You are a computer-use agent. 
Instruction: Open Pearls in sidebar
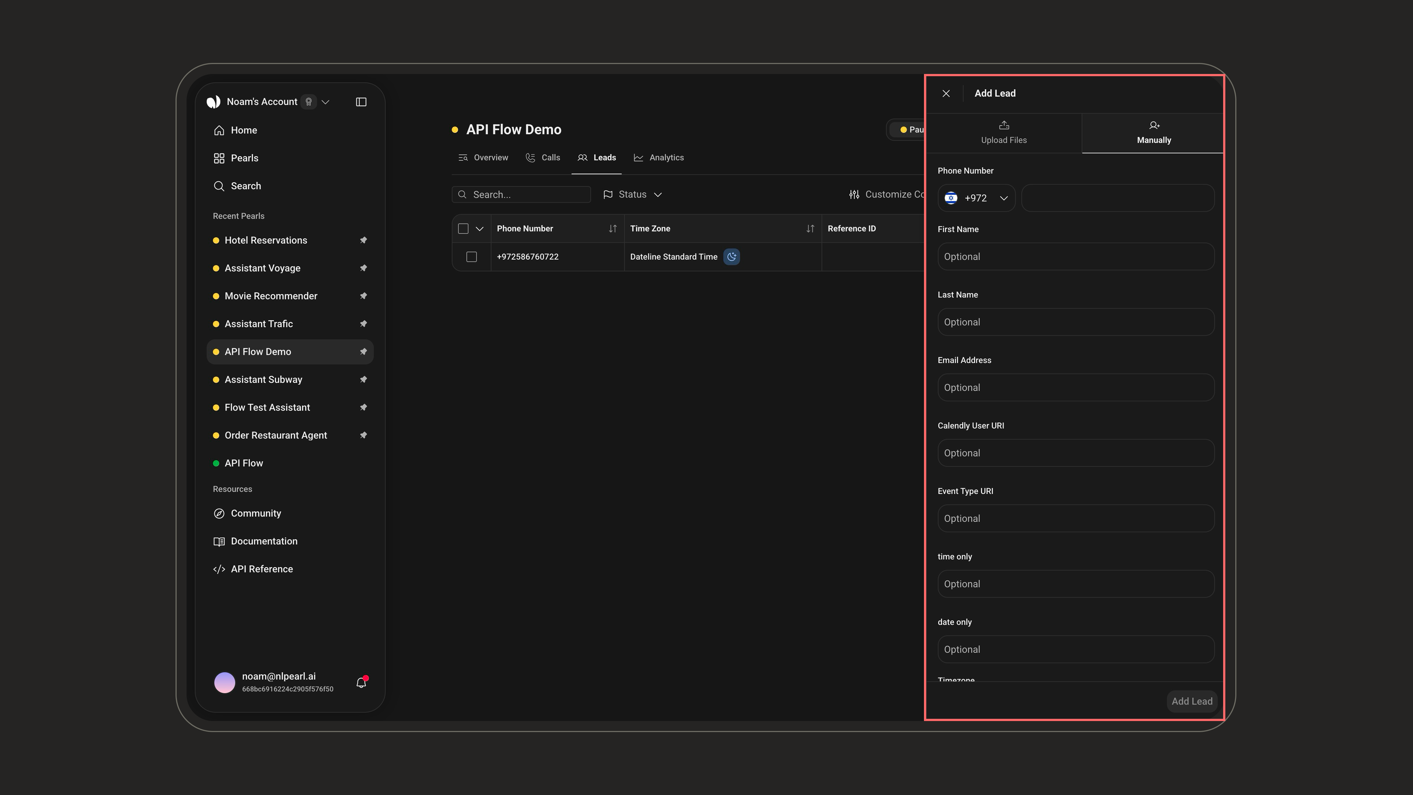[289, 158]
